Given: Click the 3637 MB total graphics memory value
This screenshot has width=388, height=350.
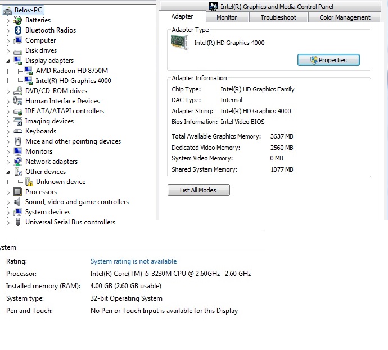Looking at the screenshot, I should 282,136.
